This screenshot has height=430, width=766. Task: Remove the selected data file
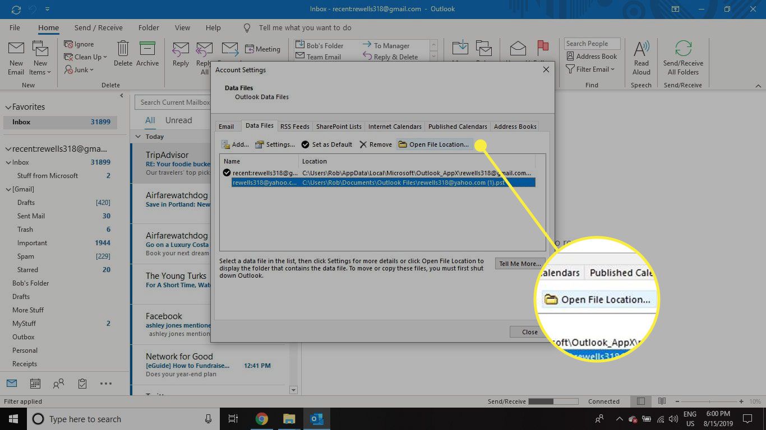click(x=376, y=144)
